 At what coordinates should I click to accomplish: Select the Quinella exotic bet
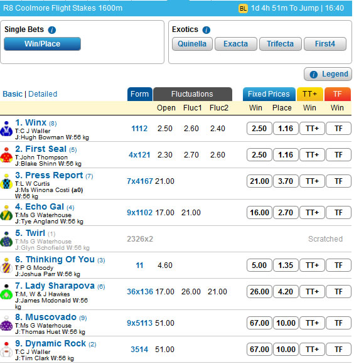[192, 44]
